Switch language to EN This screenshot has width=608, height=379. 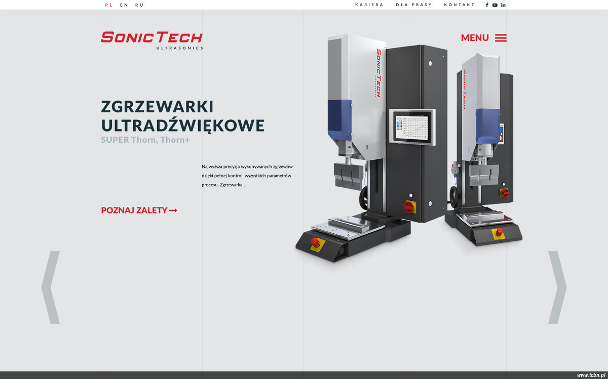(124, 5)
